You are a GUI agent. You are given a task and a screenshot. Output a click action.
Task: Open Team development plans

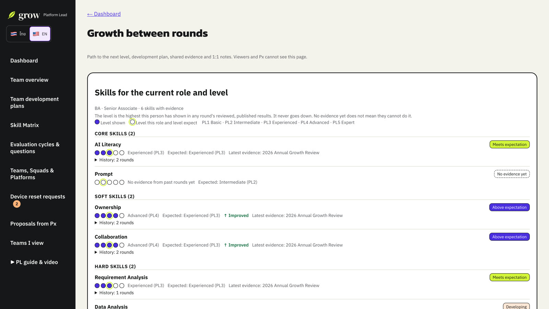point(34,103)
